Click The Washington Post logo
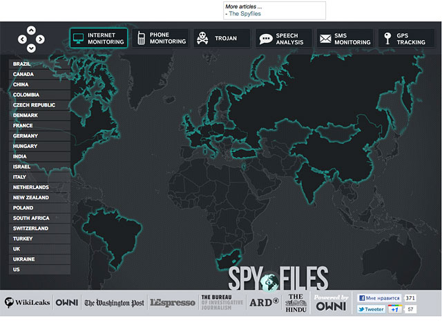442x332 pixels. 114,303
